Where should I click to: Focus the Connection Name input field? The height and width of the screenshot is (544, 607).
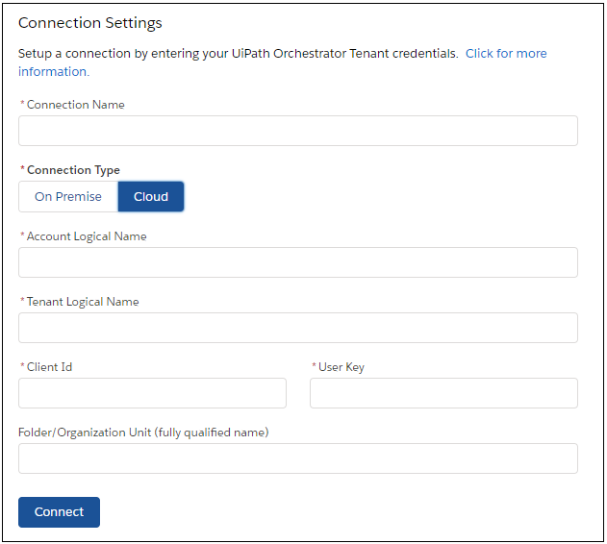298,131
